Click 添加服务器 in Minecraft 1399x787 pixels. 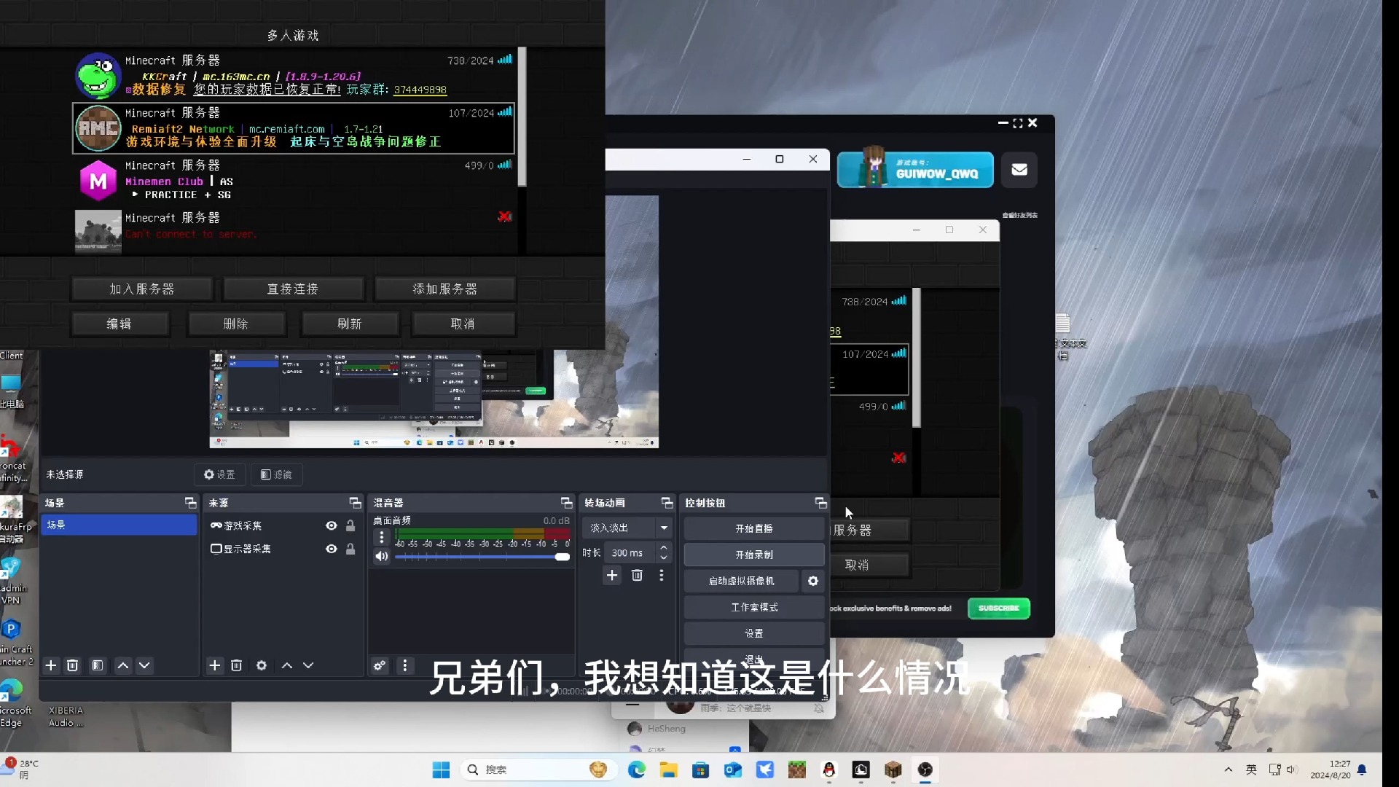445,289
